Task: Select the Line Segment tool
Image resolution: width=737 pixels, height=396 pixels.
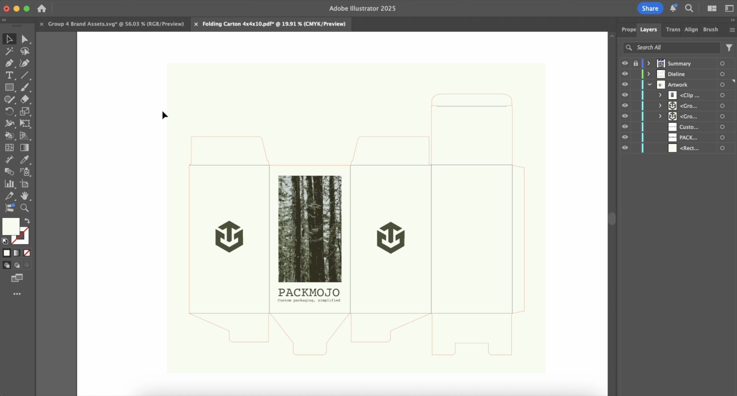Action: coord(25,75)
